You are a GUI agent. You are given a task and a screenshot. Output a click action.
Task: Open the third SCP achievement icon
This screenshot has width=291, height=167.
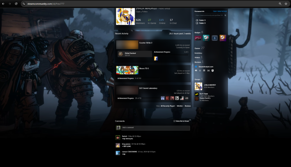click(172, 98)
